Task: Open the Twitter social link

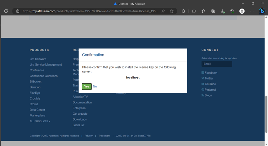Action: pos(207,78)
